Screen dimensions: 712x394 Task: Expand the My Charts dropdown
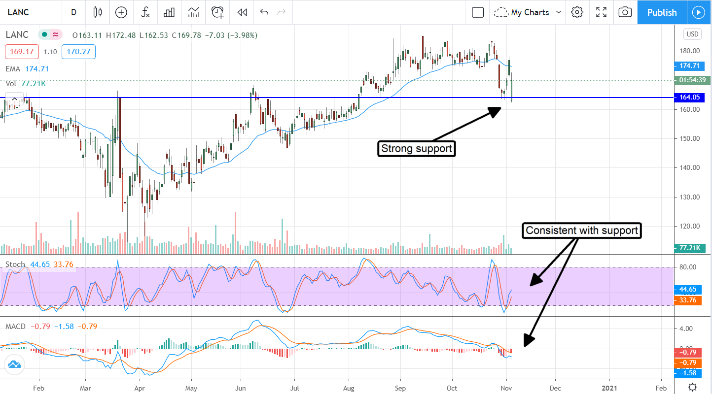528,12
